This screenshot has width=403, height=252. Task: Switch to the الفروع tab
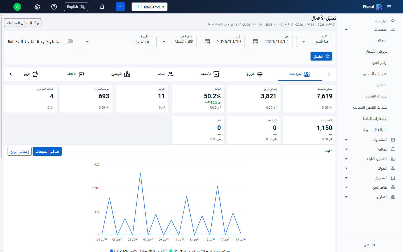click(255, 74)
